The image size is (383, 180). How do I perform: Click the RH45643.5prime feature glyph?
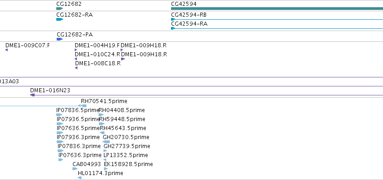point(102,133)
